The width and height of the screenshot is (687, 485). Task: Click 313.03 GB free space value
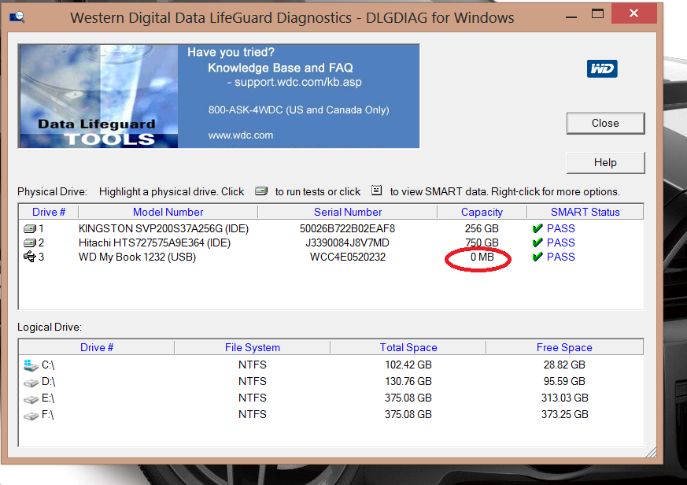(564, 398)
